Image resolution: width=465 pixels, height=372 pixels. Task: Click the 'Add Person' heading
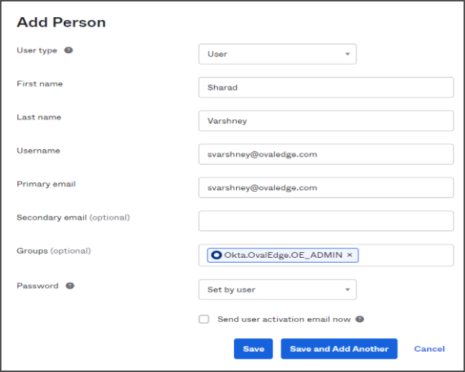point(61,22)
